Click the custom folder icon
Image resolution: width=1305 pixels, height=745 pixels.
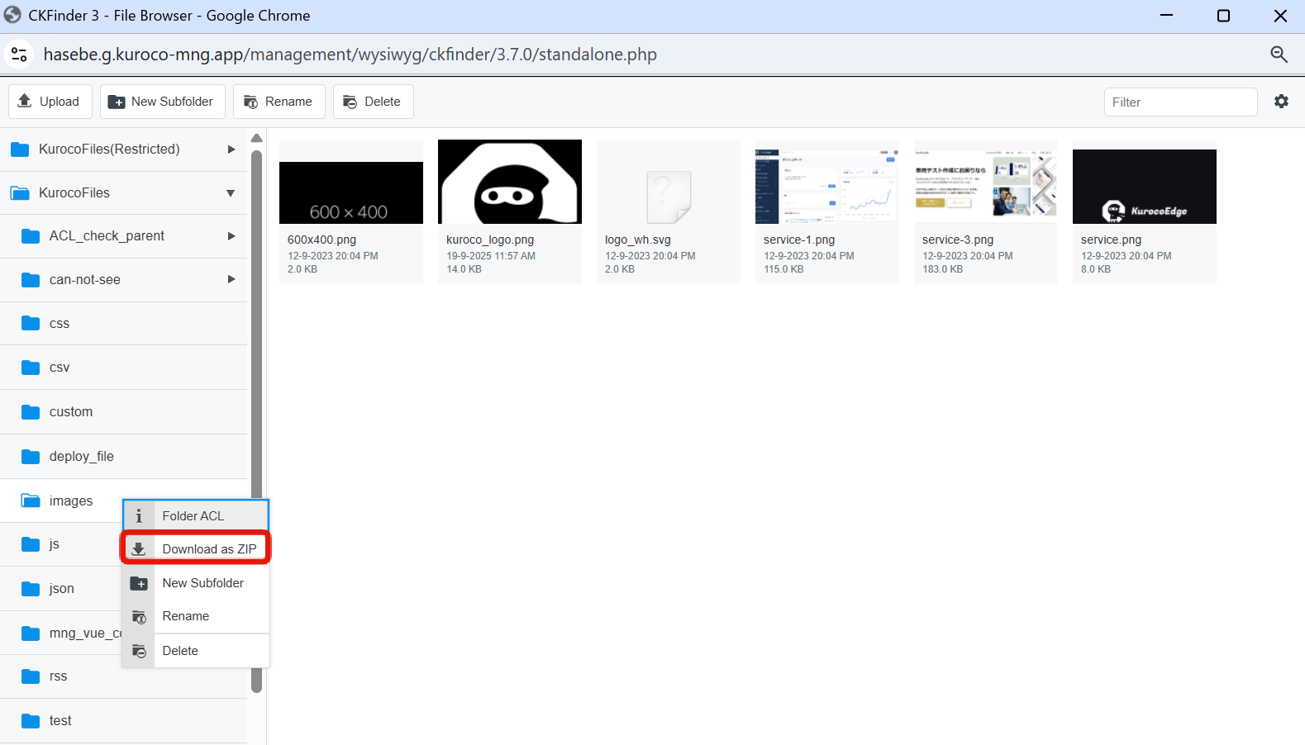click(x=31, y=412)
